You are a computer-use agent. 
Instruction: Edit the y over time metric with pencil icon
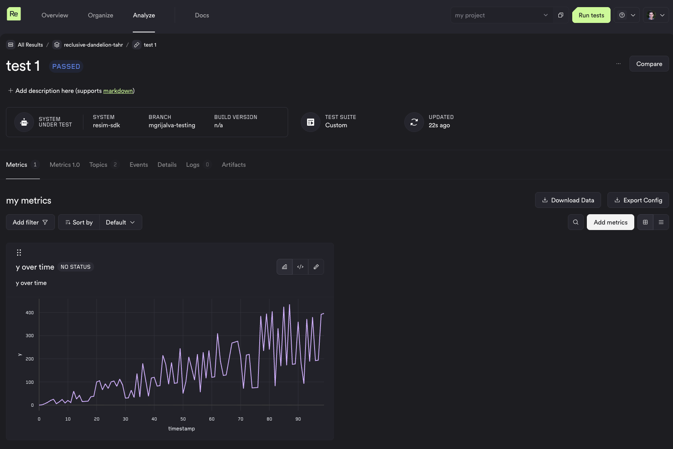click(x=316, y=267)
